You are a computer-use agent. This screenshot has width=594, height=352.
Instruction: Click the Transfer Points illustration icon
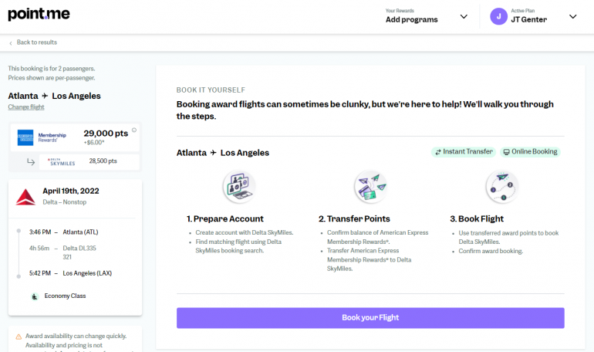tap(370, 187)
